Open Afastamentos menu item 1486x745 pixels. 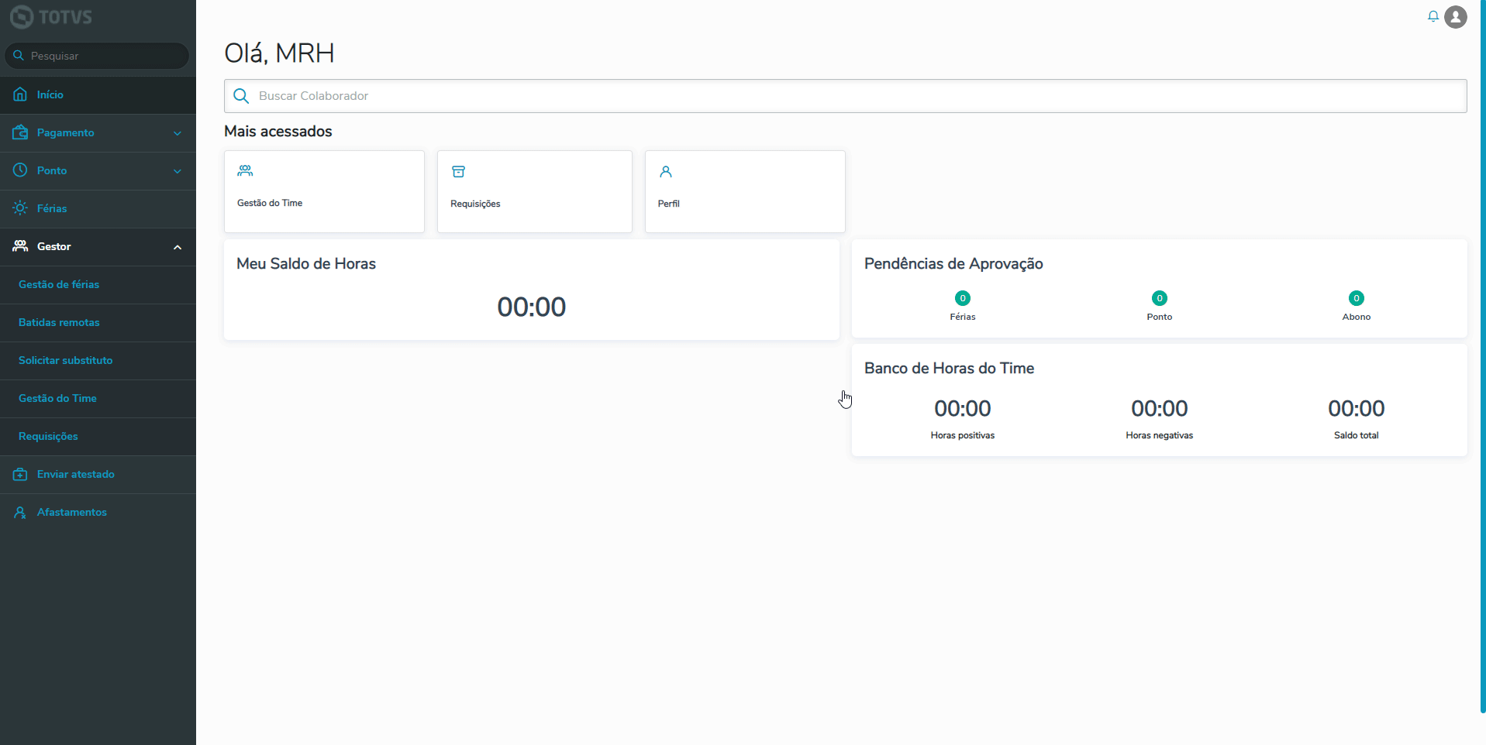click(98, 512)
